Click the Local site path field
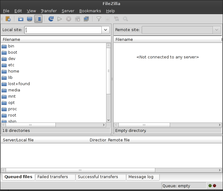 [x=63, y=30]
